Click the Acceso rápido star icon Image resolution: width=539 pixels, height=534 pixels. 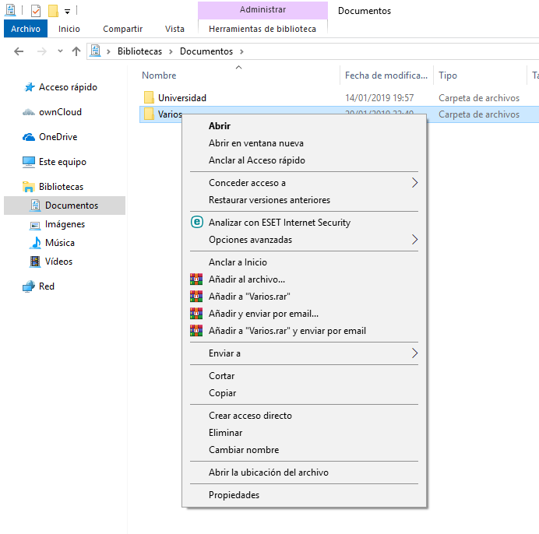29,87
